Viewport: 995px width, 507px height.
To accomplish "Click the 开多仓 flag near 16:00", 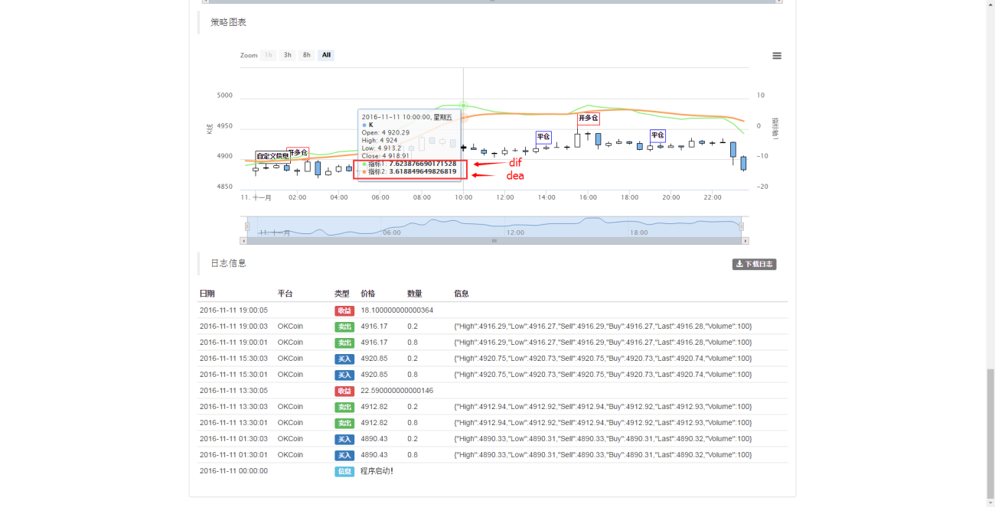I will point(588,118).
